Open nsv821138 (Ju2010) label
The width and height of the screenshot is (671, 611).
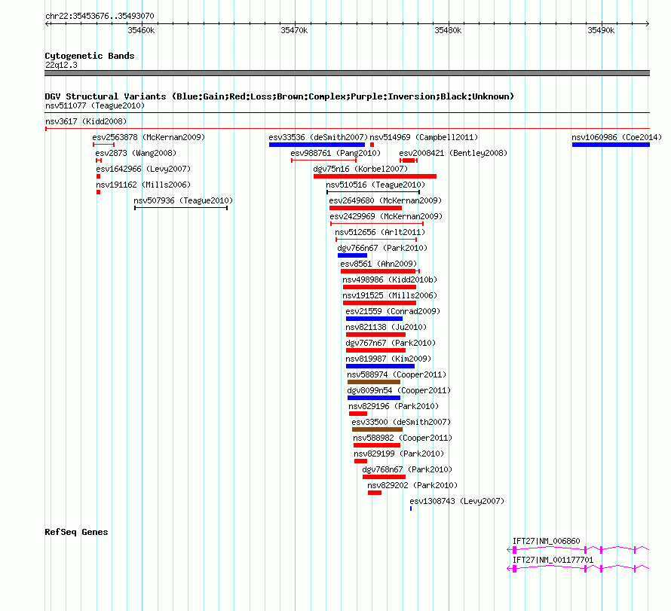pos(386,327)
